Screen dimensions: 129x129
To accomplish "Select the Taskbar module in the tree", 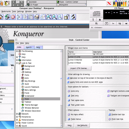I will pos(28,102).
